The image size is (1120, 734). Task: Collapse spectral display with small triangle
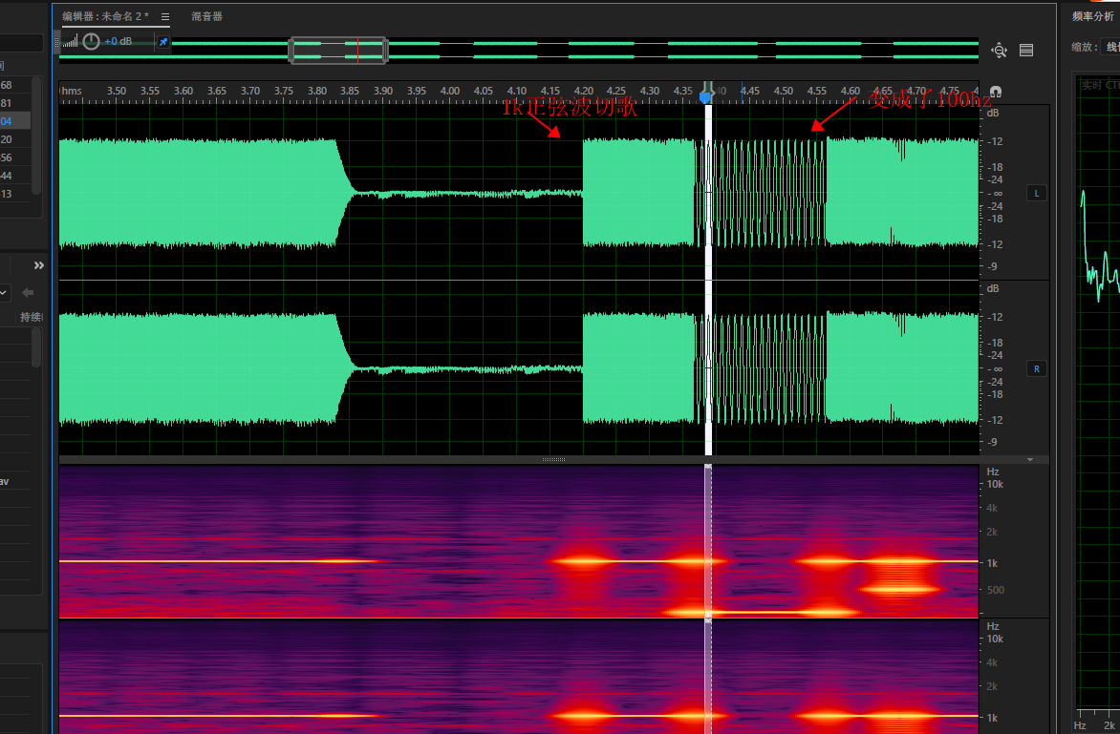(1030, 460)
